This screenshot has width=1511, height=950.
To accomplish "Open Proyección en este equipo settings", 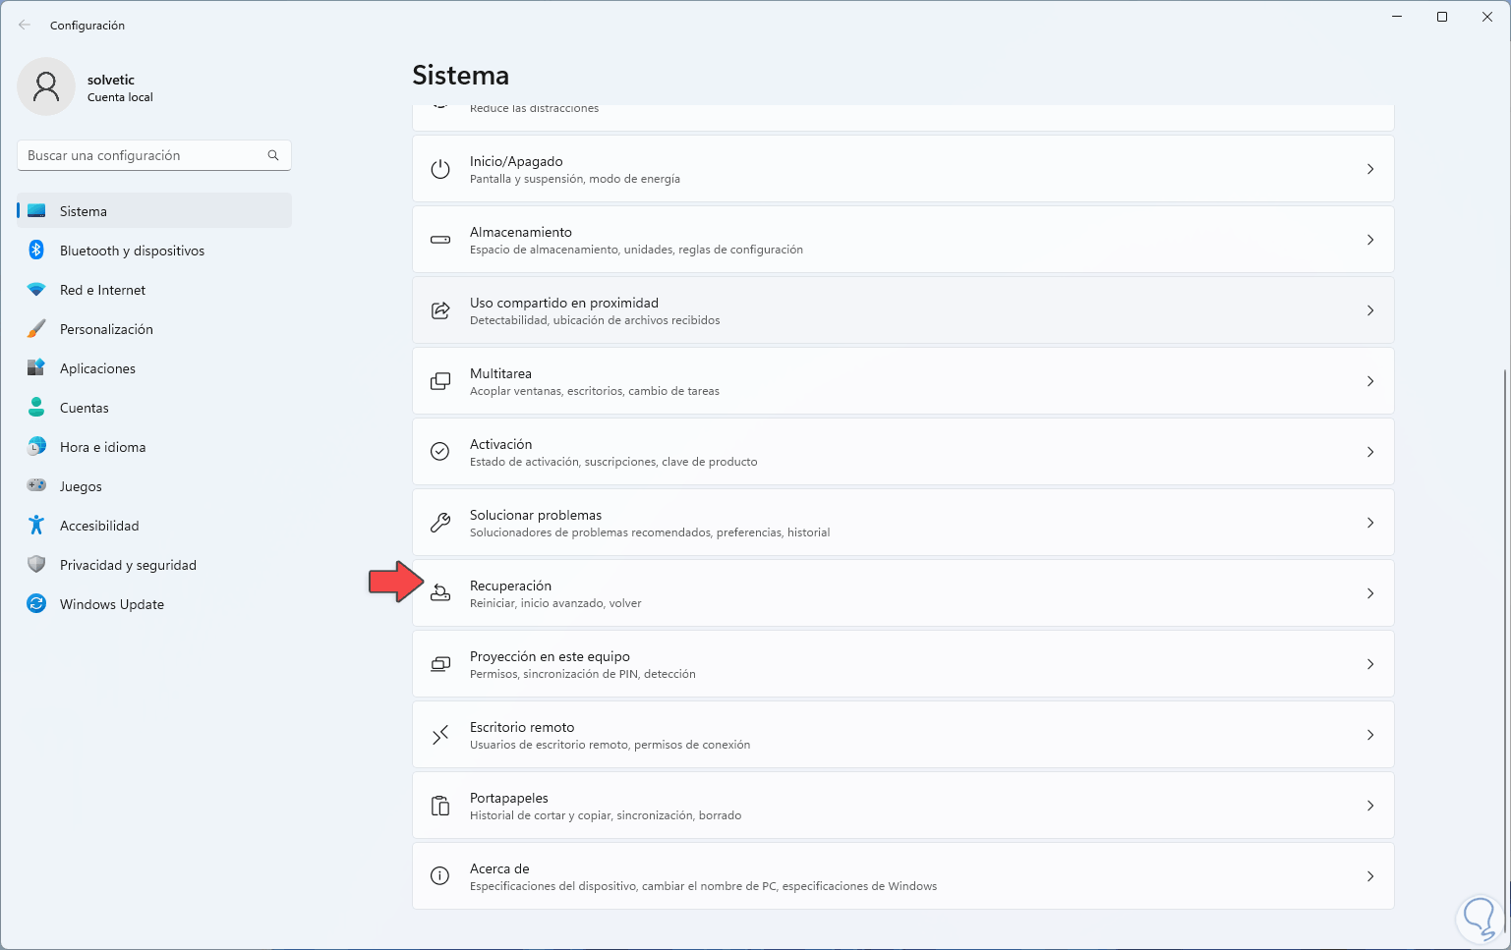I will pos(902,664).
